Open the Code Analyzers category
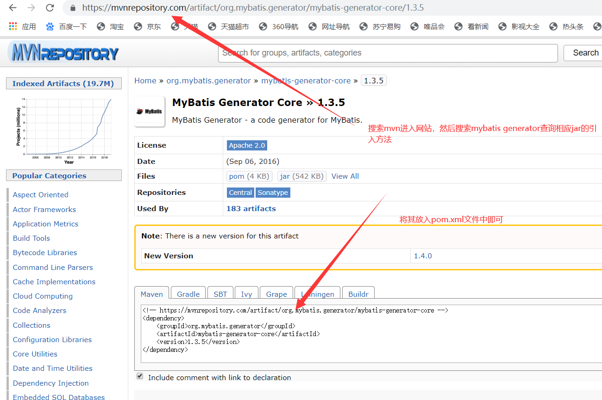 pos(40,311)
